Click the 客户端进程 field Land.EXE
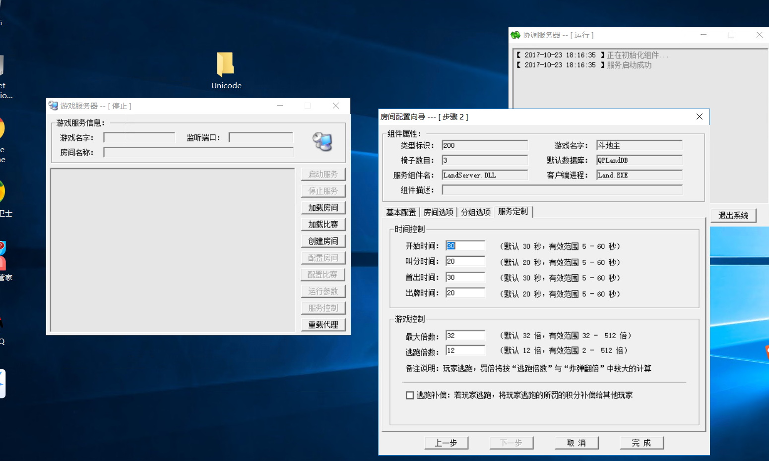769x461 pixels. tap(640, 175)
